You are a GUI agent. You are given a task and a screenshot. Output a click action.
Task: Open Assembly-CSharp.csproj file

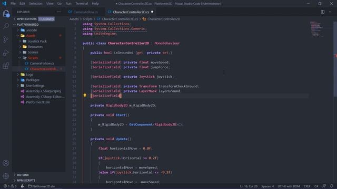[x=43, y=91]
